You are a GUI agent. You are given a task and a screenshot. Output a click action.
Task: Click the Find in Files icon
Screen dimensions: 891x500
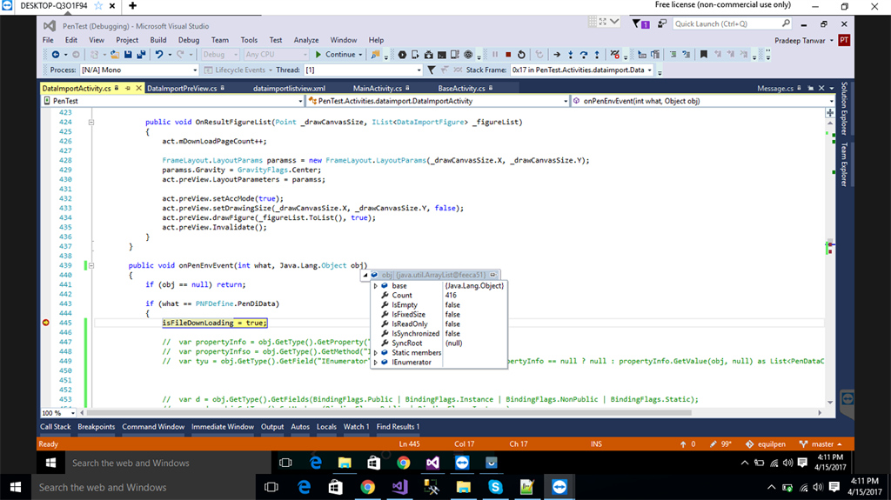[x=375, y=55]
